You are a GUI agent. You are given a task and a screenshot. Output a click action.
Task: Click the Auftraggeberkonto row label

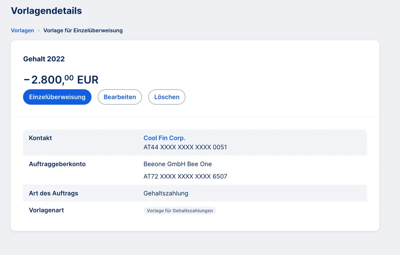[x=57, y=164]
